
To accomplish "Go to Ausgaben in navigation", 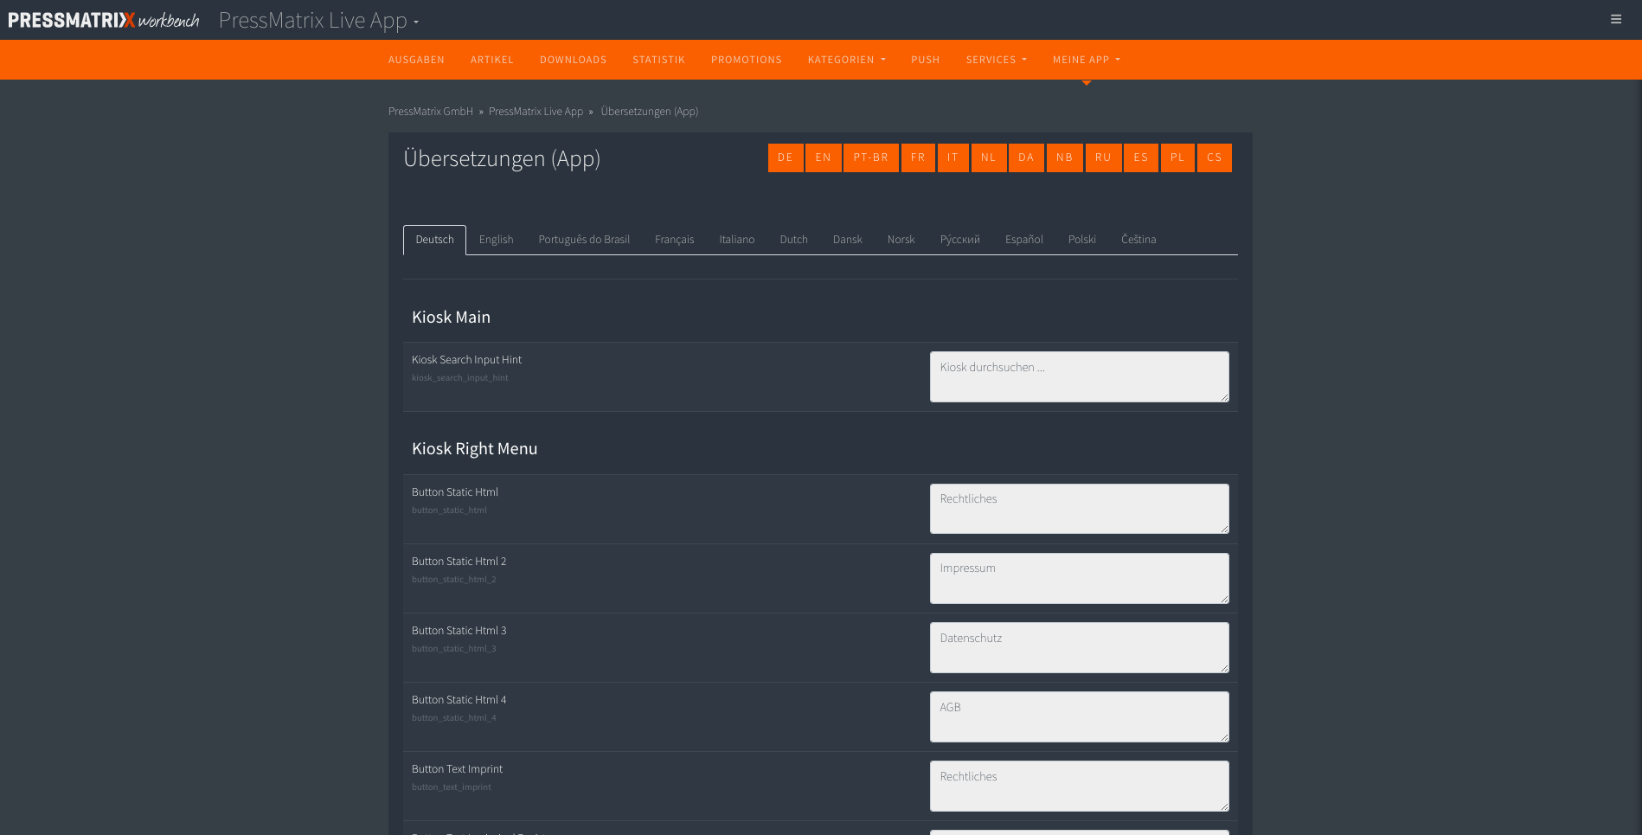I will 416,60.
